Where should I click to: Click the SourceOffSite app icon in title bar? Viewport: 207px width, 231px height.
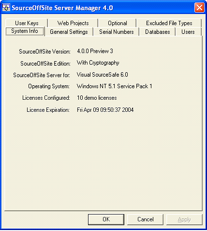pos(6,7)
